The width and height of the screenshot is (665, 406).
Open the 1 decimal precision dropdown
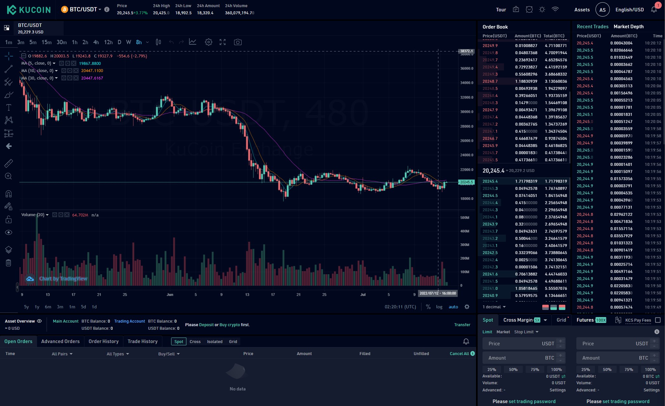[494, 307]
